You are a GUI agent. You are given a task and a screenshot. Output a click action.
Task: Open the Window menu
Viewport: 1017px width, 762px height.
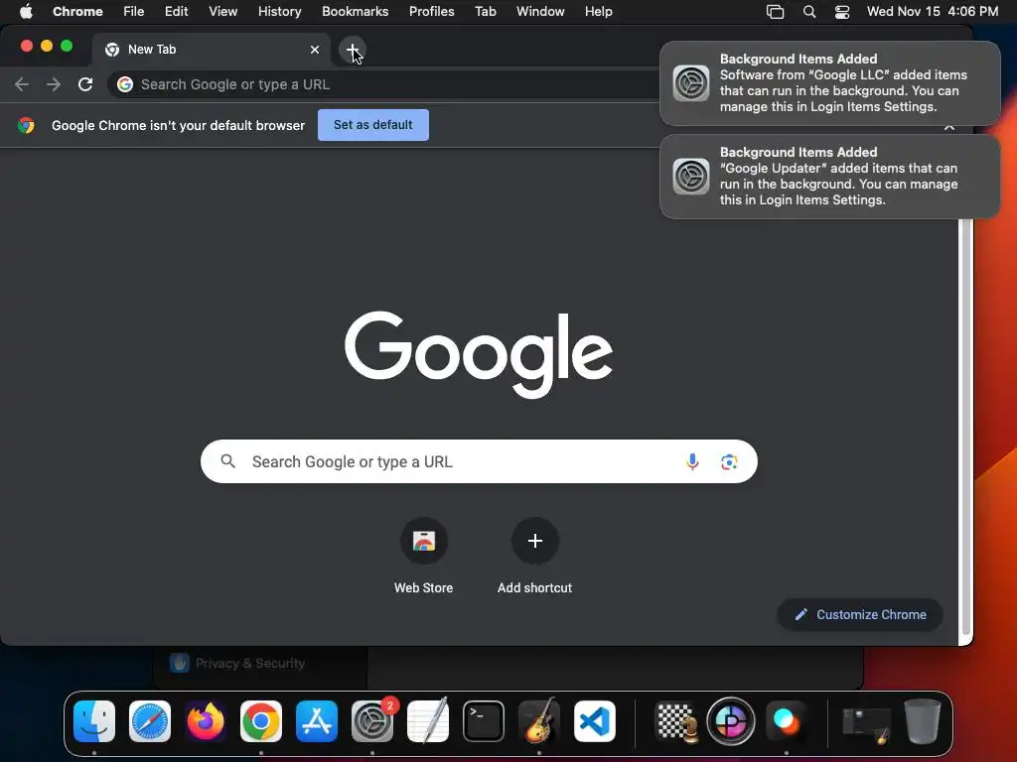point(540,12)
